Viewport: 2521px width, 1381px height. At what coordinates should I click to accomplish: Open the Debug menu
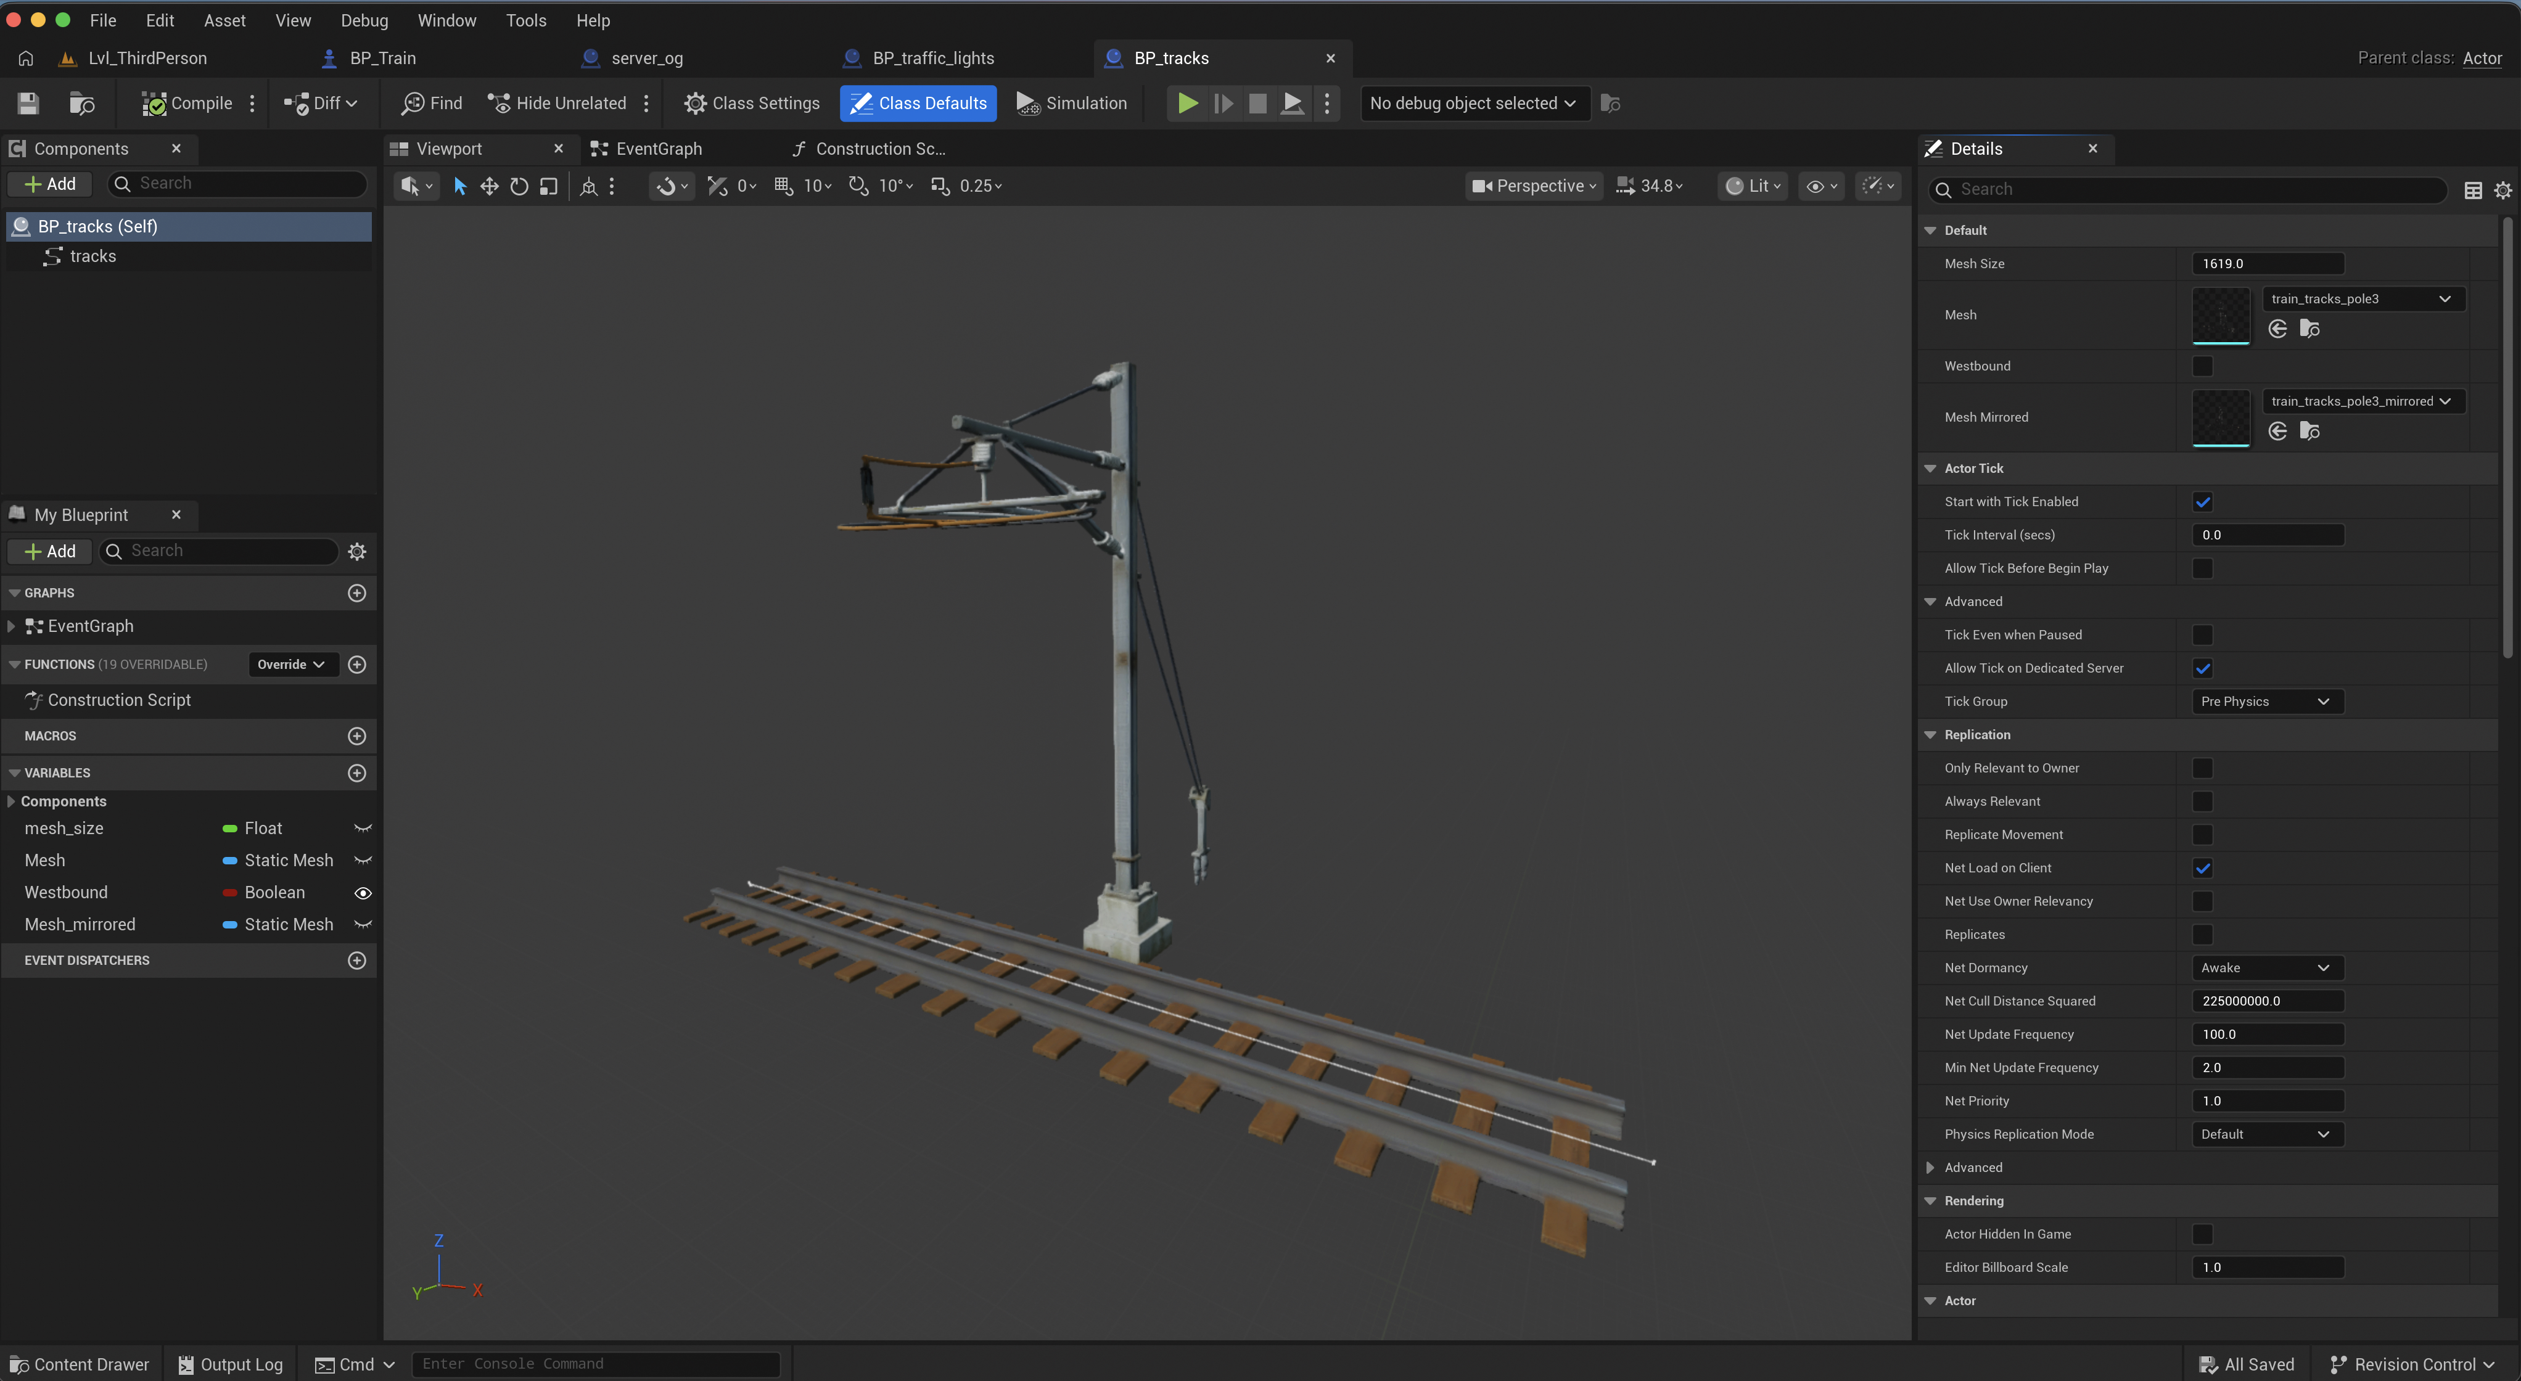coord(364,20)
